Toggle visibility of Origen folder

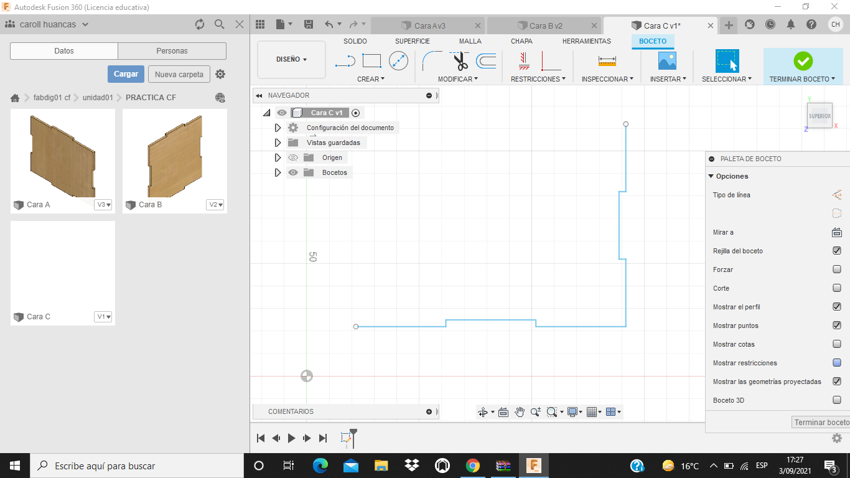(293, 157)
